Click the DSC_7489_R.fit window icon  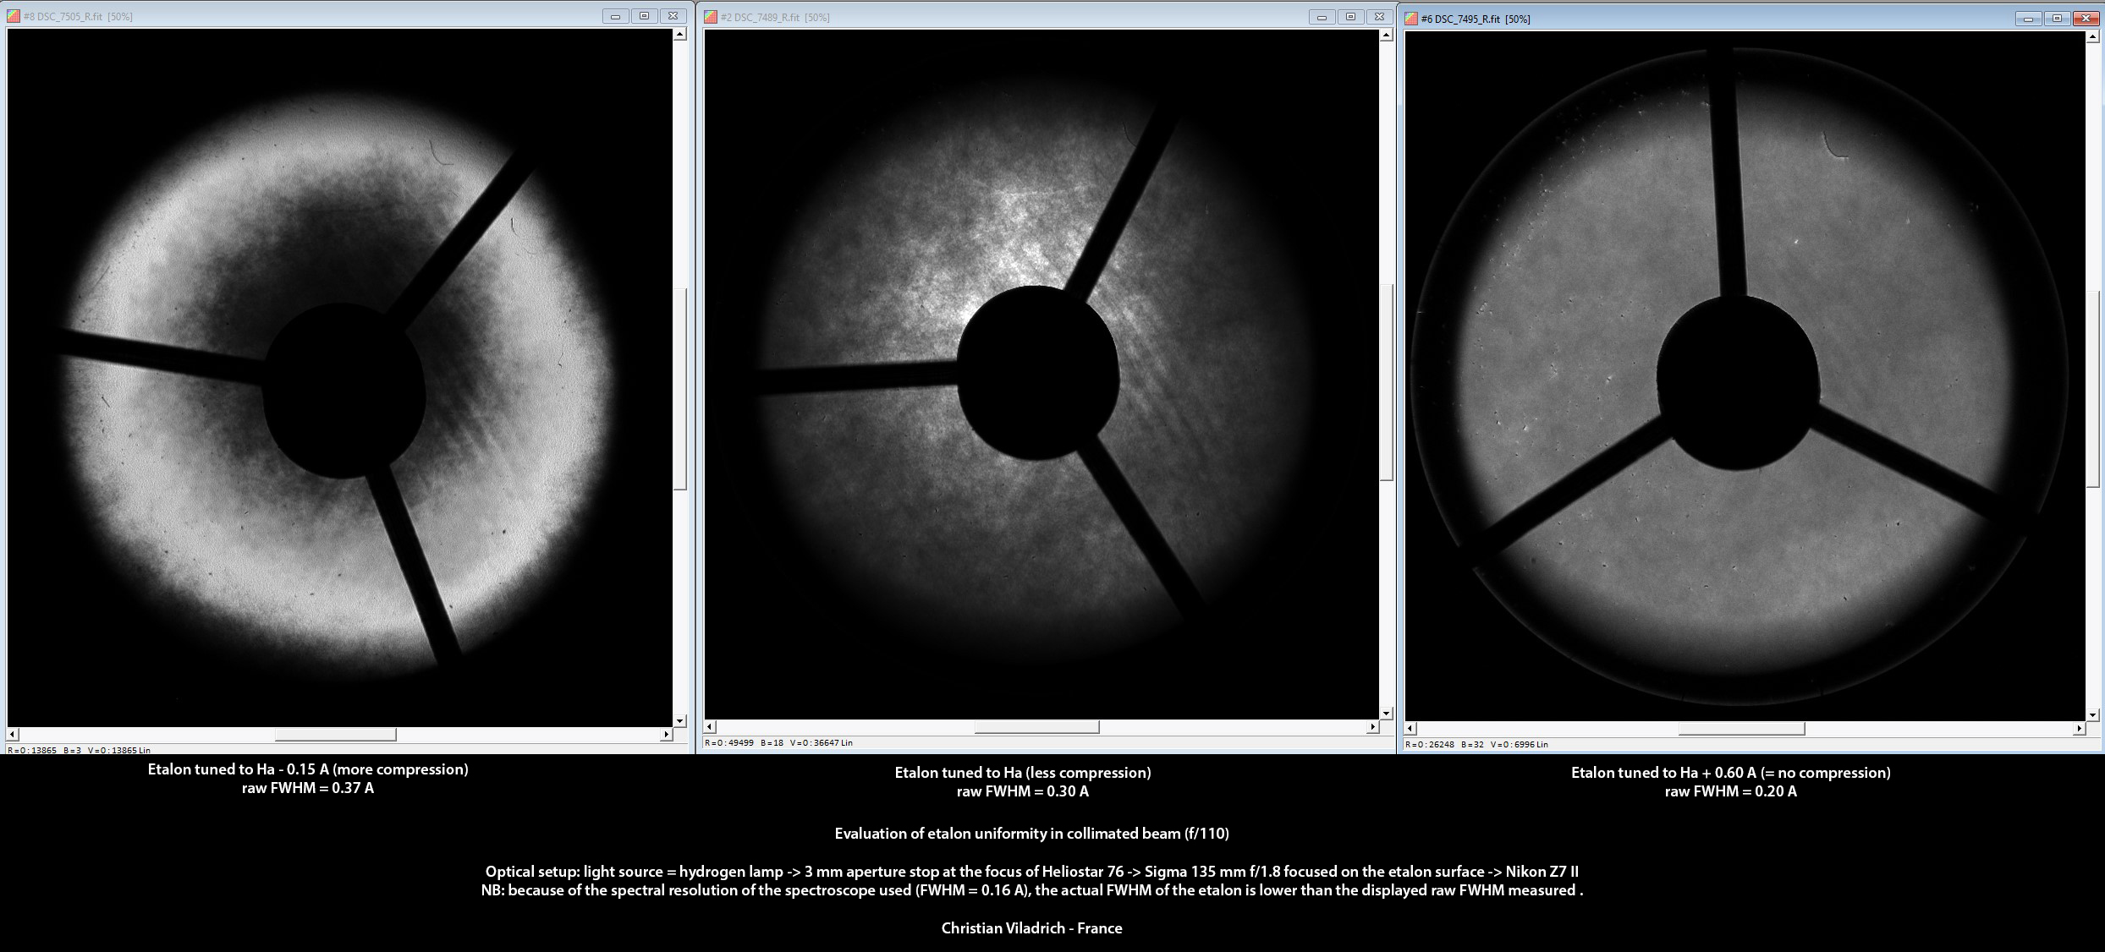click(711, 17)
